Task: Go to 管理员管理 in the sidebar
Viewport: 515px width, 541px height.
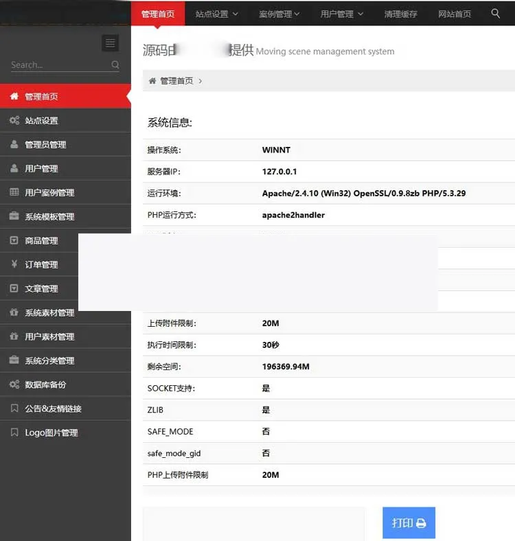Action: pyautogui.click(x=45, y=145)
